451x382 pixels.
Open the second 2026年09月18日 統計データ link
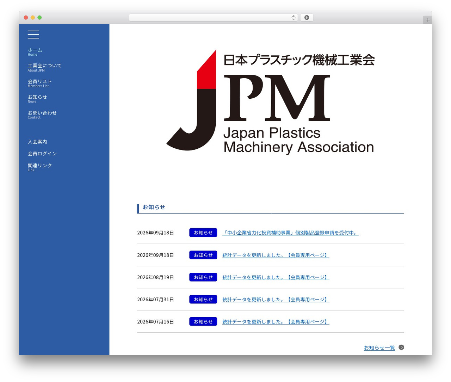(x=276, y=255)
